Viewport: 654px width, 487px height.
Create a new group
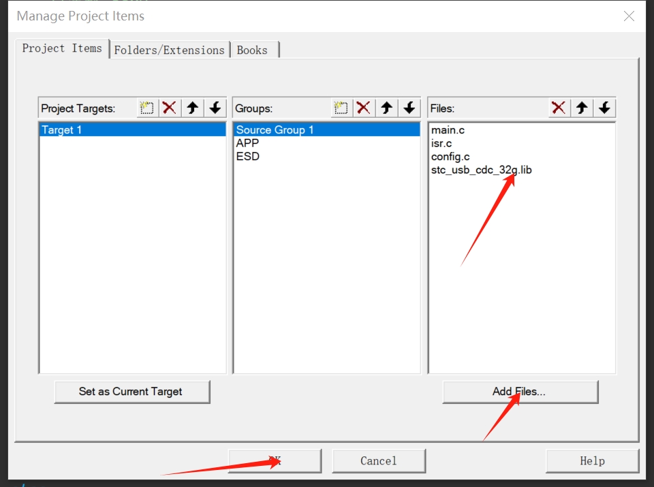coord(341,108)
